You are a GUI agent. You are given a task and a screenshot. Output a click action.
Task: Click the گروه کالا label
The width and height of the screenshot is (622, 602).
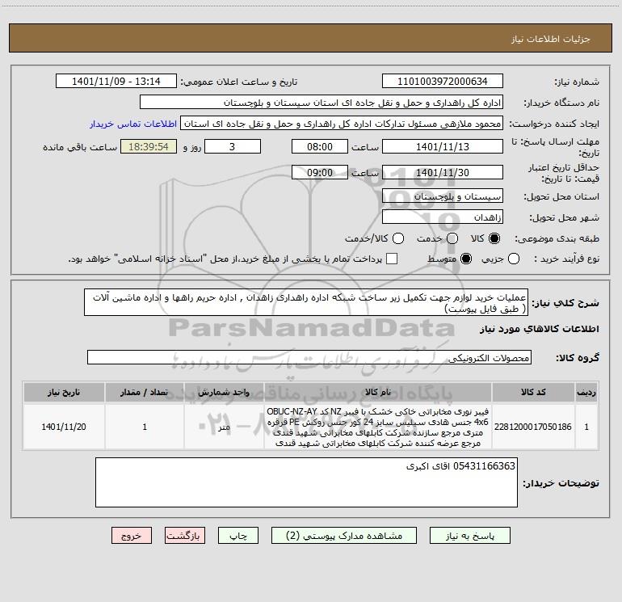(578, 358)
